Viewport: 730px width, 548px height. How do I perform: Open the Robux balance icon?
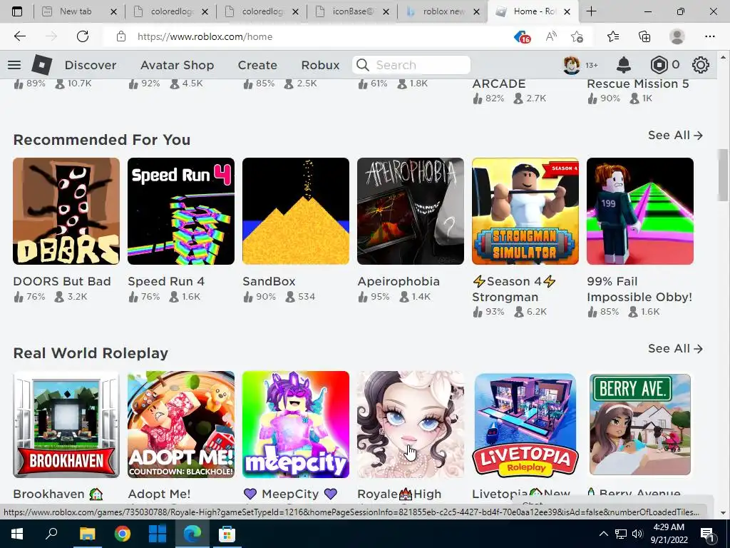coord(659,65)
